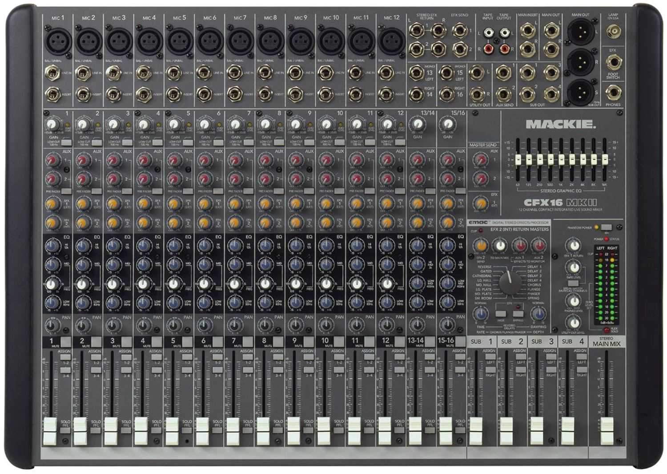
Task: Click channel 5 EFX 1 orange knob
Action: [x=173, y=204]
